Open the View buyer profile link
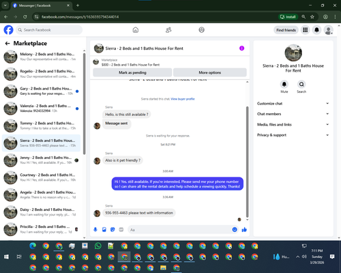341x273 pixels. tap(183, 99)
